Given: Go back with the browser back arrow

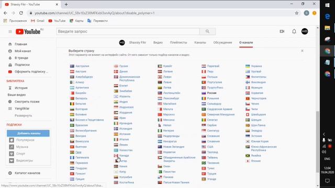Looking at the screenshot, I should coord(5,13).
